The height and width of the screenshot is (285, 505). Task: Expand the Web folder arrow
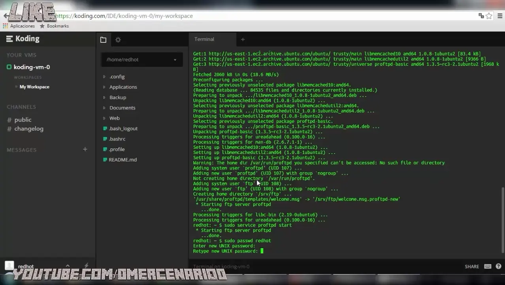coord(104,118)
